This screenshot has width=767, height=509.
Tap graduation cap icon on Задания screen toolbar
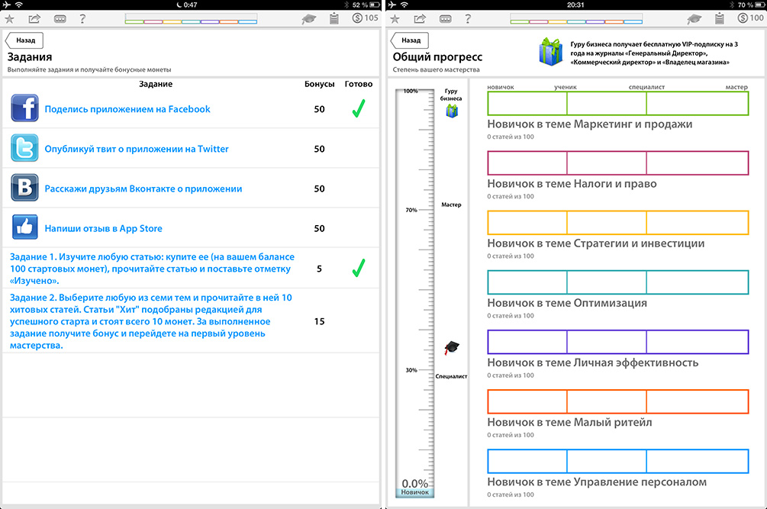tap(309, 18)
